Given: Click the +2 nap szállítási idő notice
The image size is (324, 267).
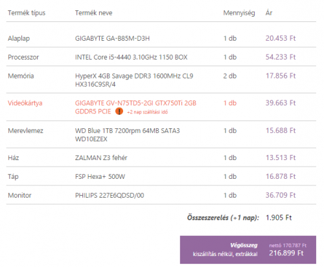Looking at the screenshot, I should click(148, 112).
